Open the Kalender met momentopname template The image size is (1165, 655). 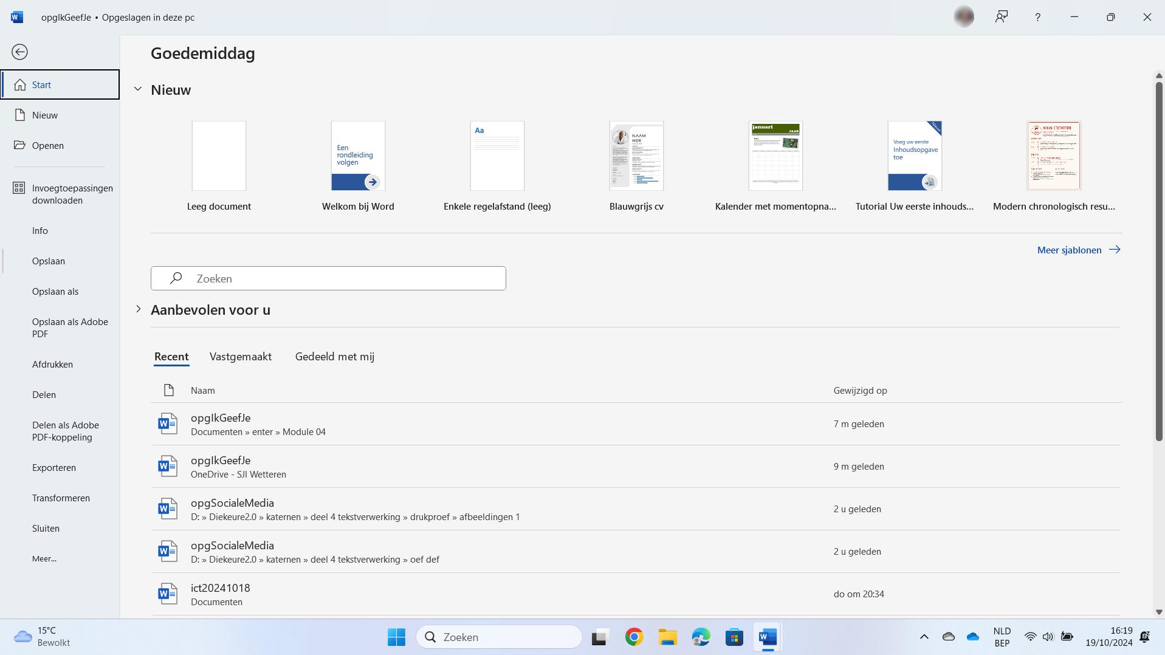[775, 166]
